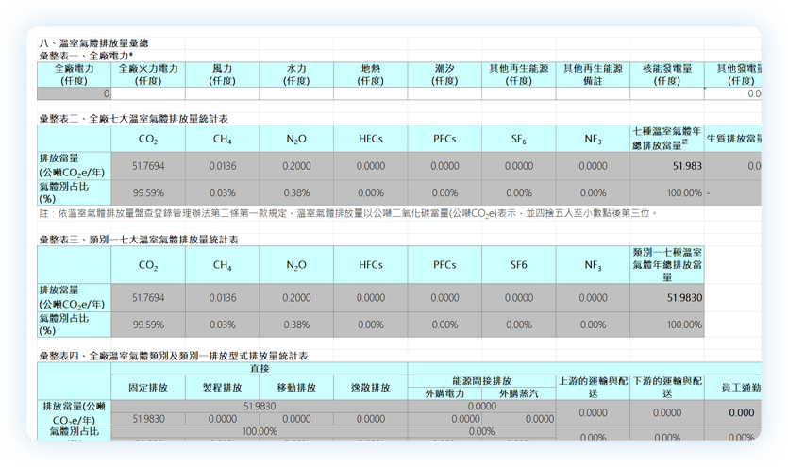Select the '51.7694' cell in 彙整表三
The height and width of the screenshot is (467, 788).
point(148,298)
